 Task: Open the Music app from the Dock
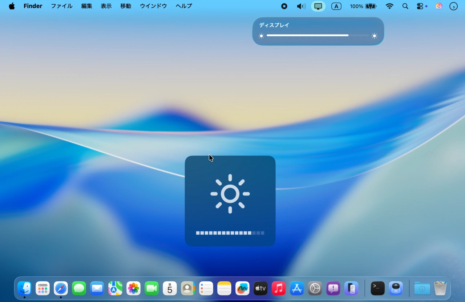[279, 288]
